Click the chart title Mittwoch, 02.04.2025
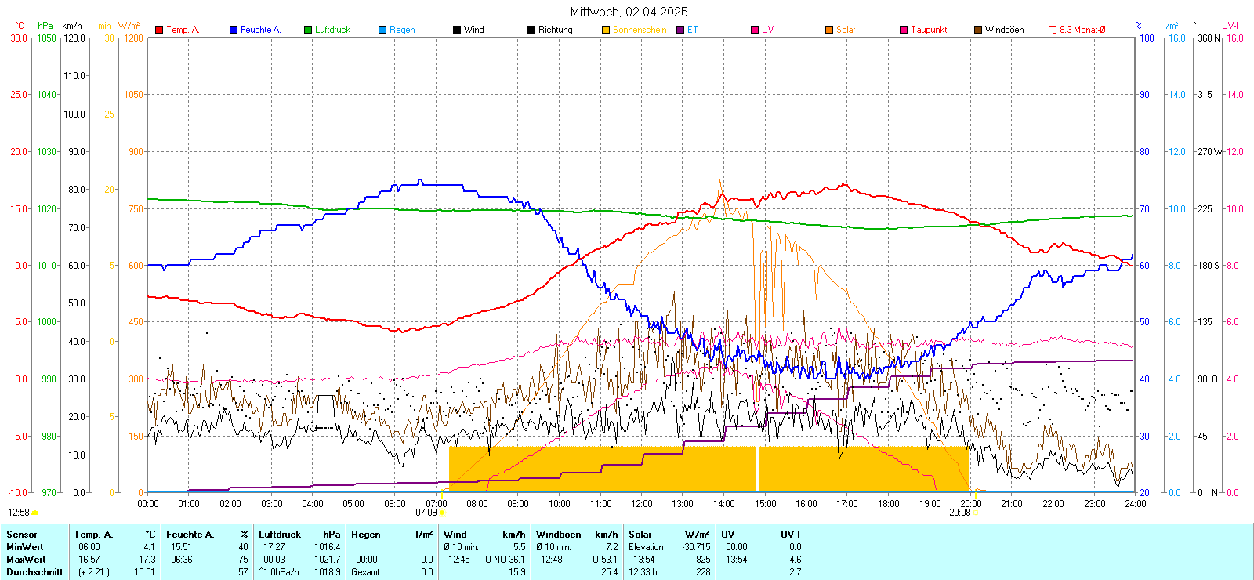This screenshot has width=1254, height=580. coord(629,12)
